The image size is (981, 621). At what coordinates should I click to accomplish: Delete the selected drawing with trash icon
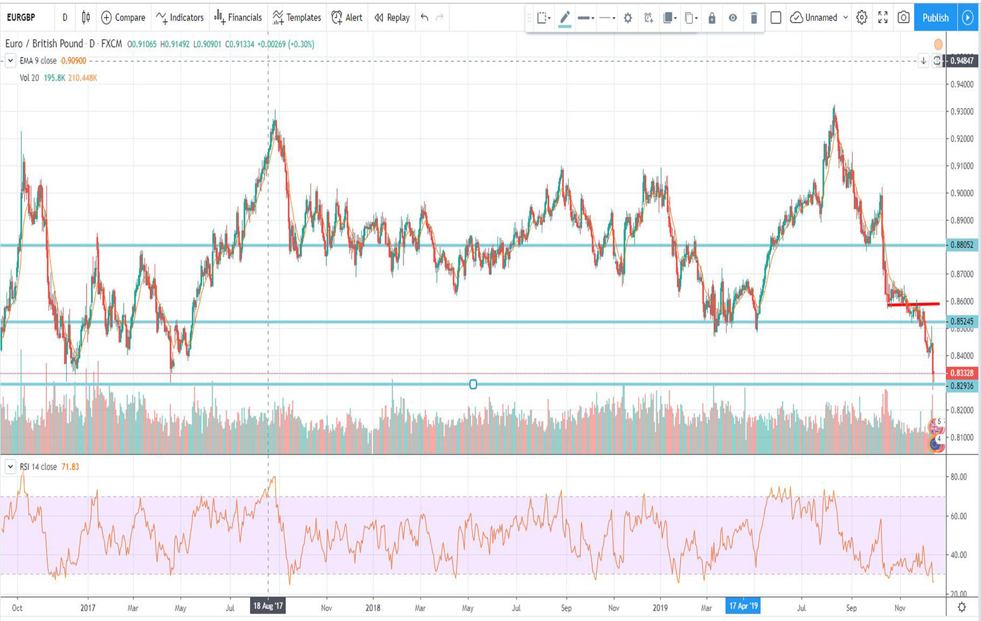(753, 18)
